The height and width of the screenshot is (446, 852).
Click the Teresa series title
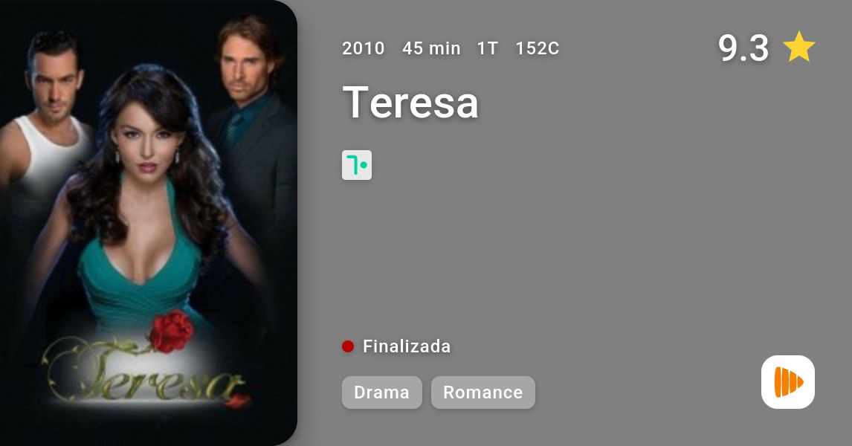(411, 102)
